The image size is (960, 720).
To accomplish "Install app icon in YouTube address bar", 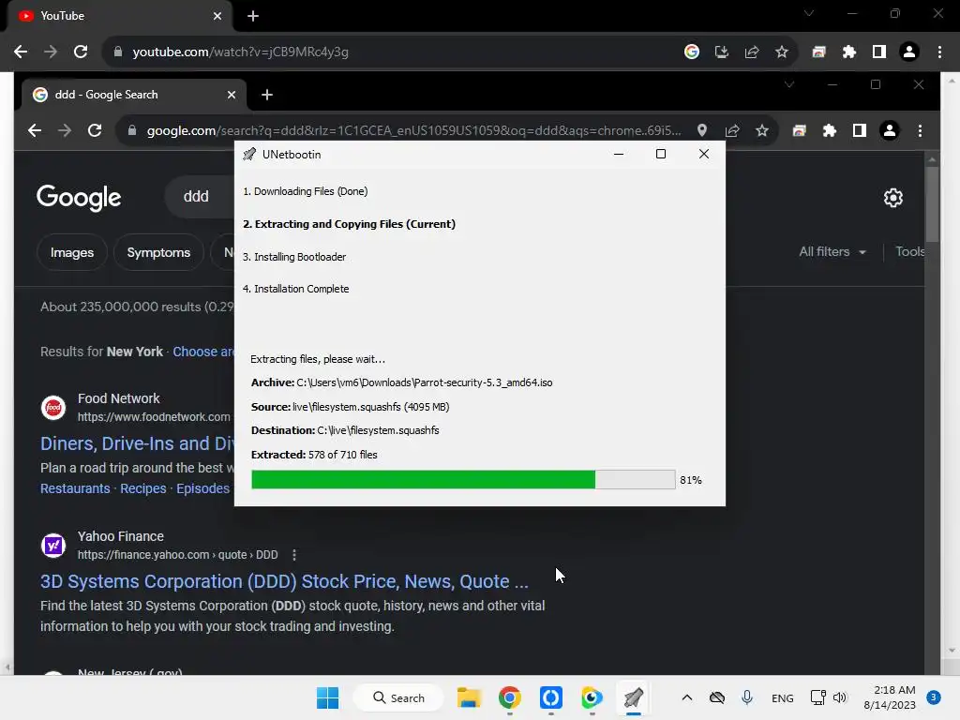I will pos(721,52).
